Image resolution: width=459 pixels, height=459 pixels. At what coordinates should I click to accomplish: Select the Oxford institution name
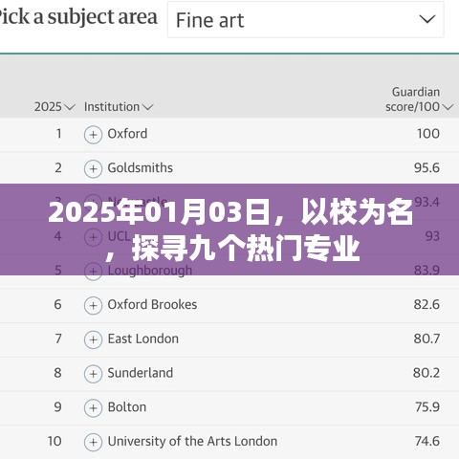point(127,134)
